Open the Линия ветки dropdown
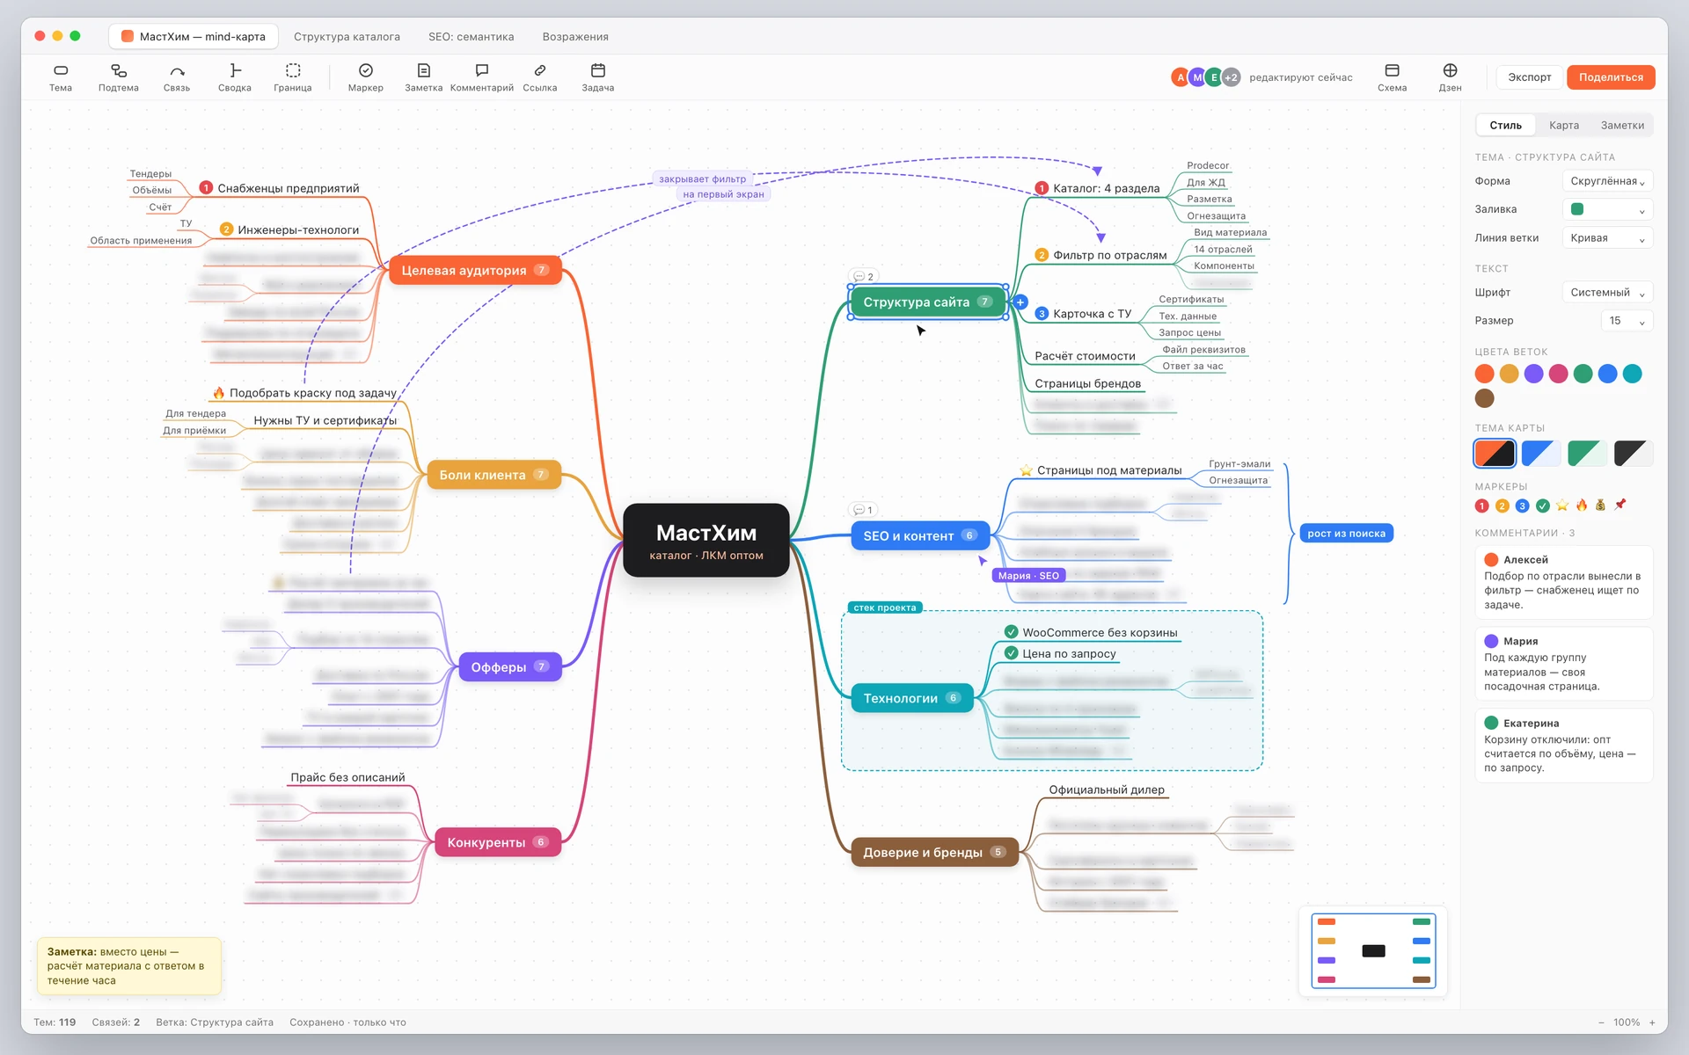The width and height of the screenshot is (1689, 1055). pyautogui.click(x=1607, y=238)
